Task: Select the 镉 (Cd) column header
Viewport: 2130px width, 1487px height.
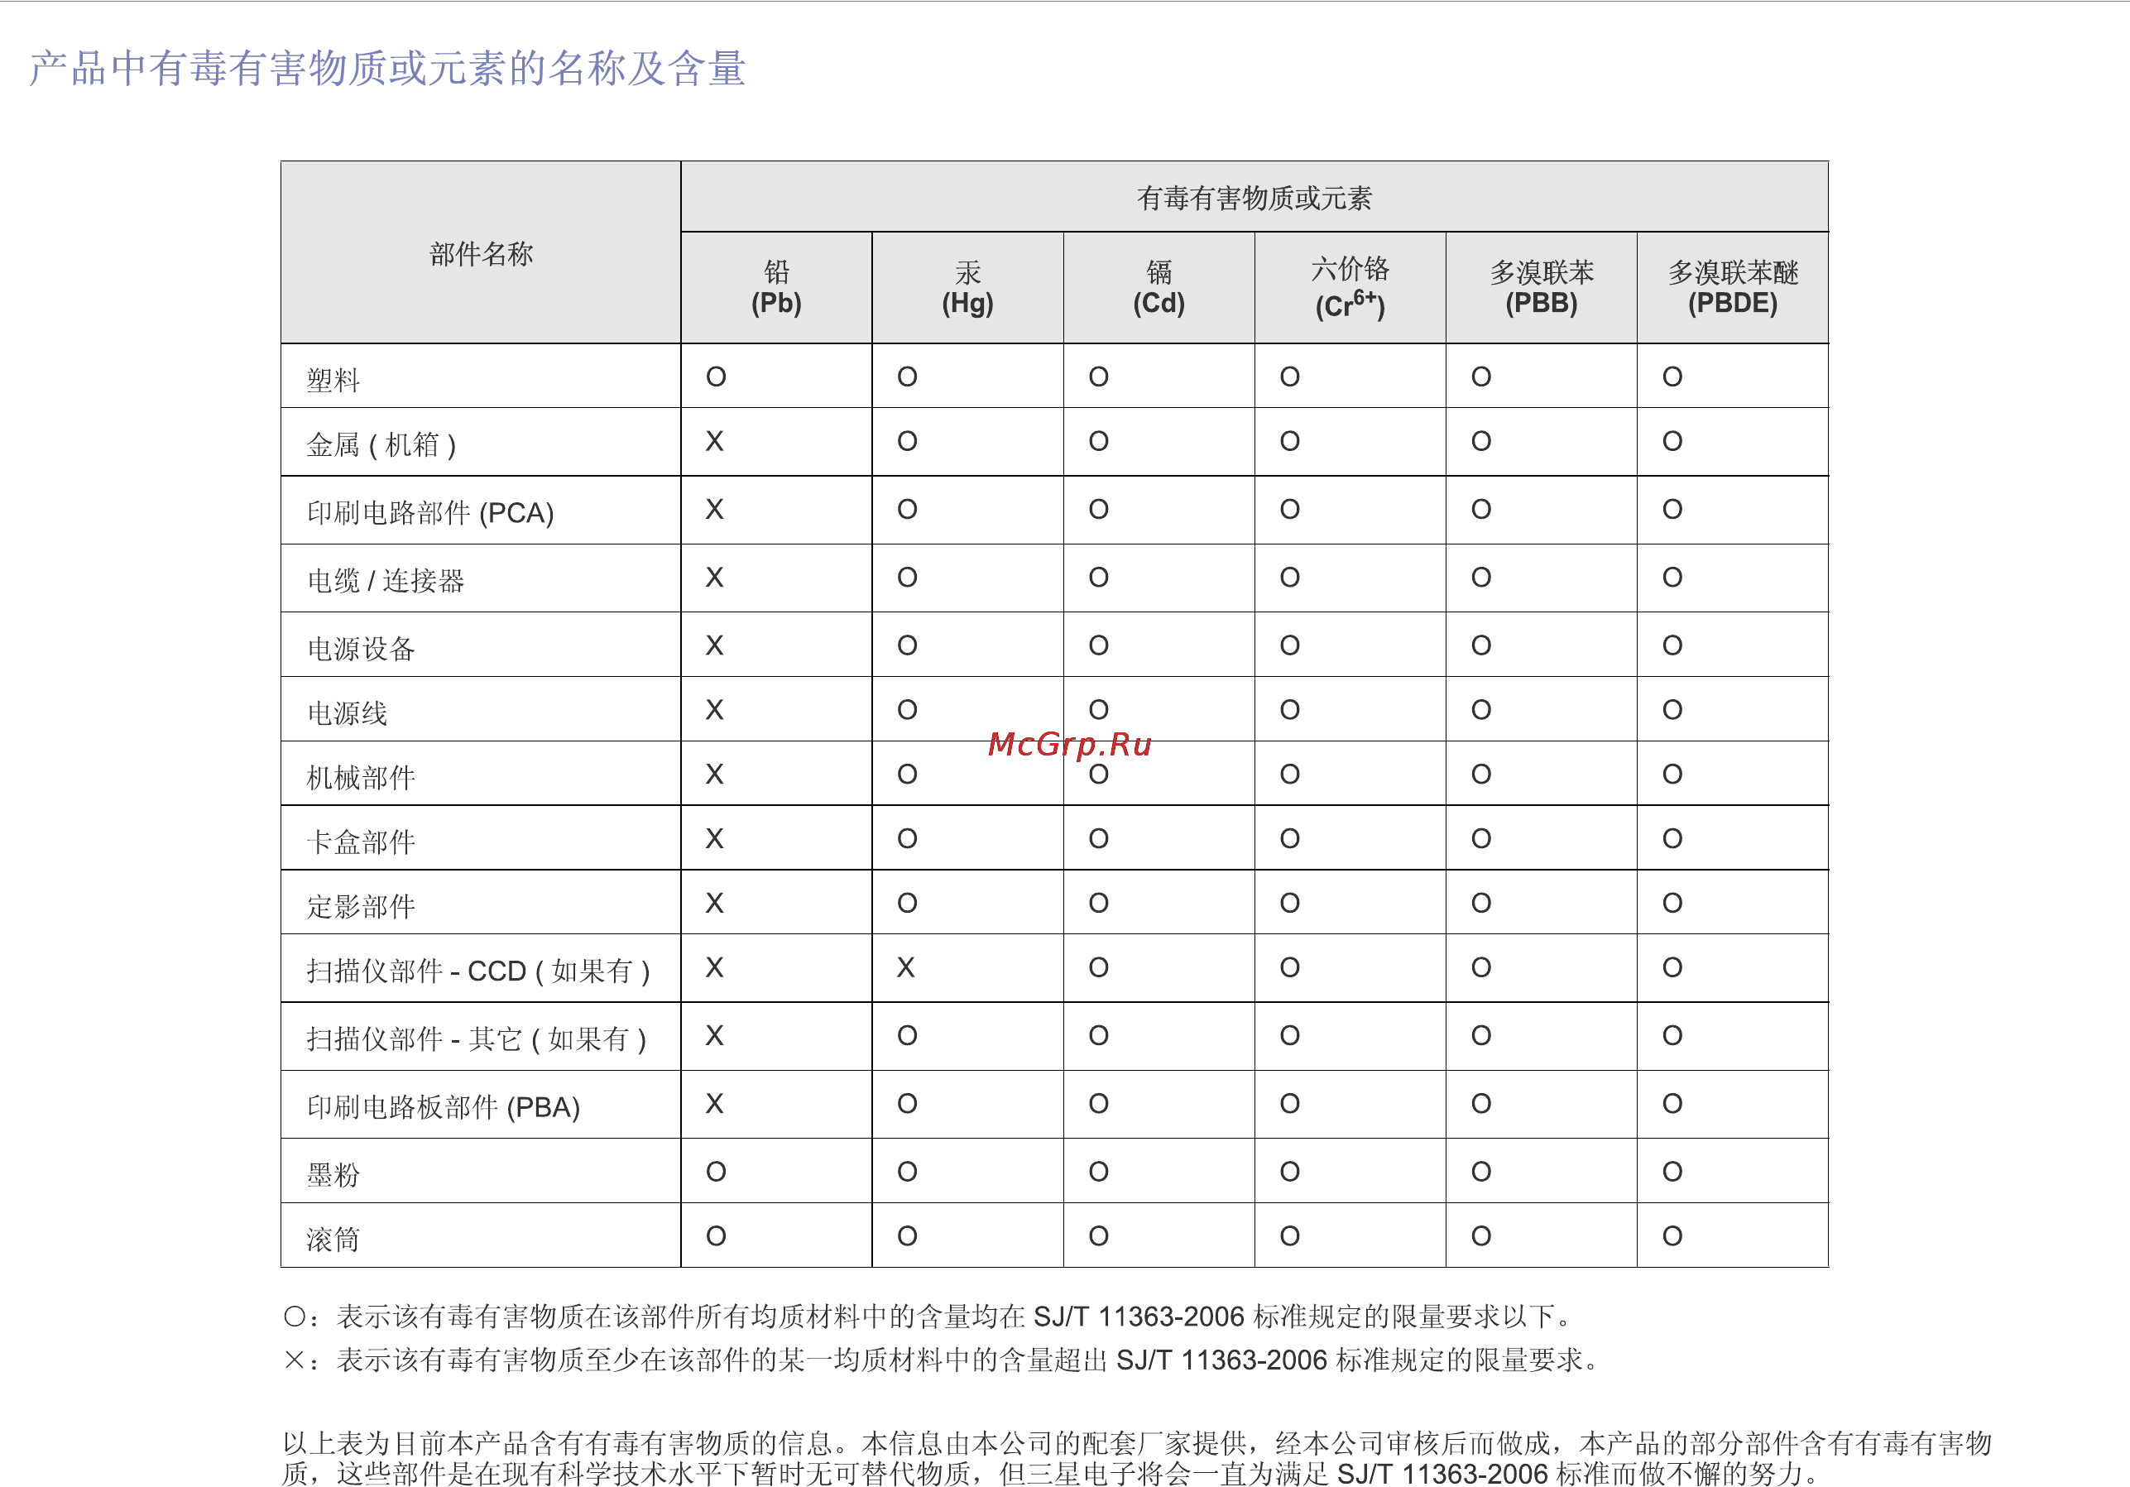Action: [x=1159, y=288]
